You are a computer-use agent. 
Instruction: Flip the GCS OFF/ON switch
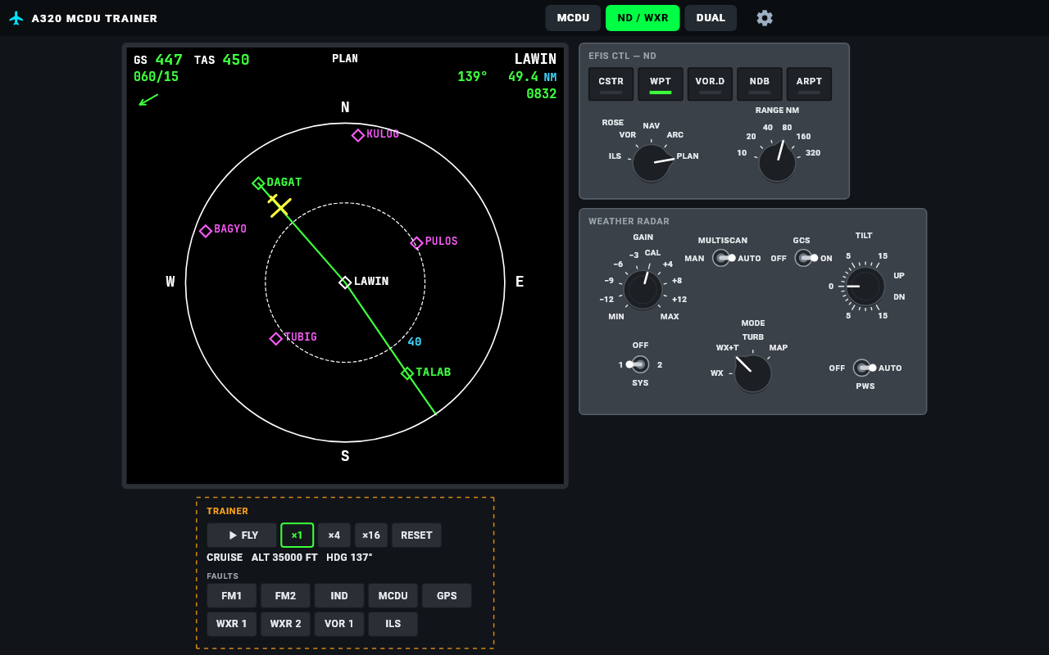pyautogui.click(x=805, y=258)
